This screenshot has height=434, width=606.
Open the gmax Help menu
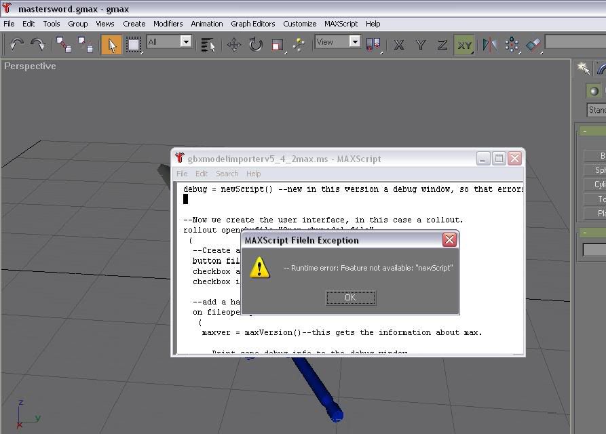(x=373, y=24)
